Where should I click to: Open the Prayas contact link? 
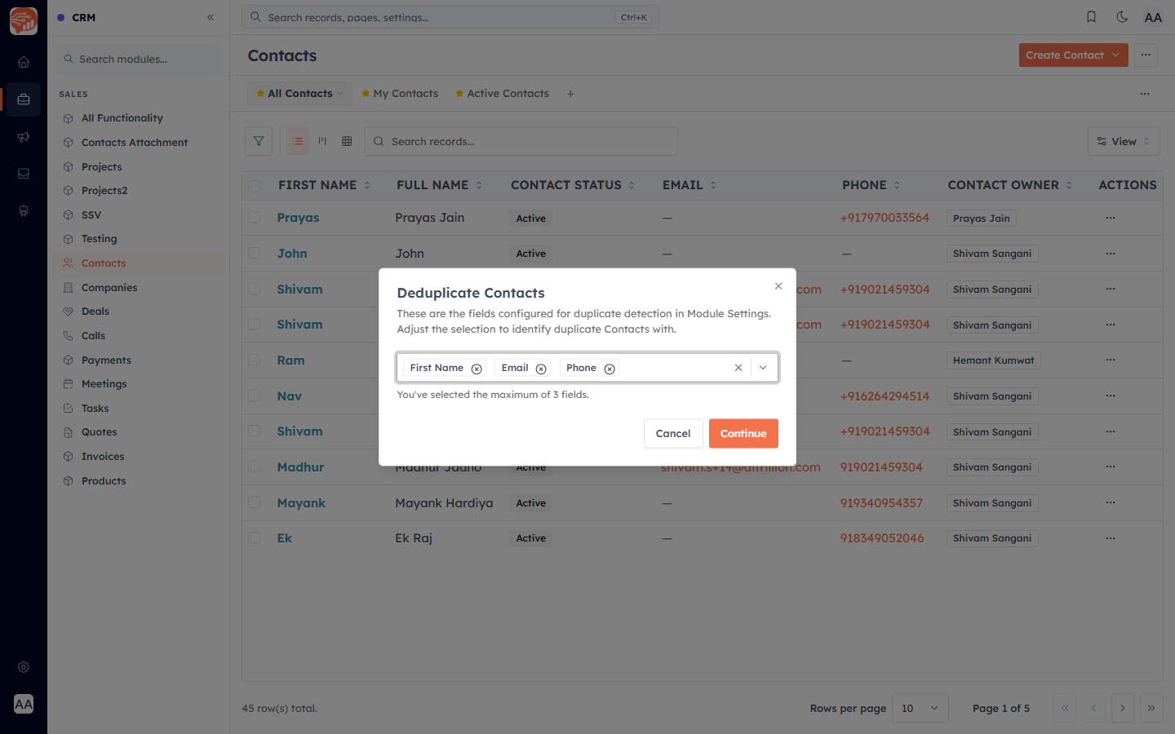(298, 218)
